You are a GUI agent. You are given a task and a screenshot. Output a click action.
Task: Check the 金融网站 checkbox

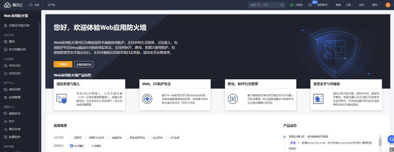(109, 138)
